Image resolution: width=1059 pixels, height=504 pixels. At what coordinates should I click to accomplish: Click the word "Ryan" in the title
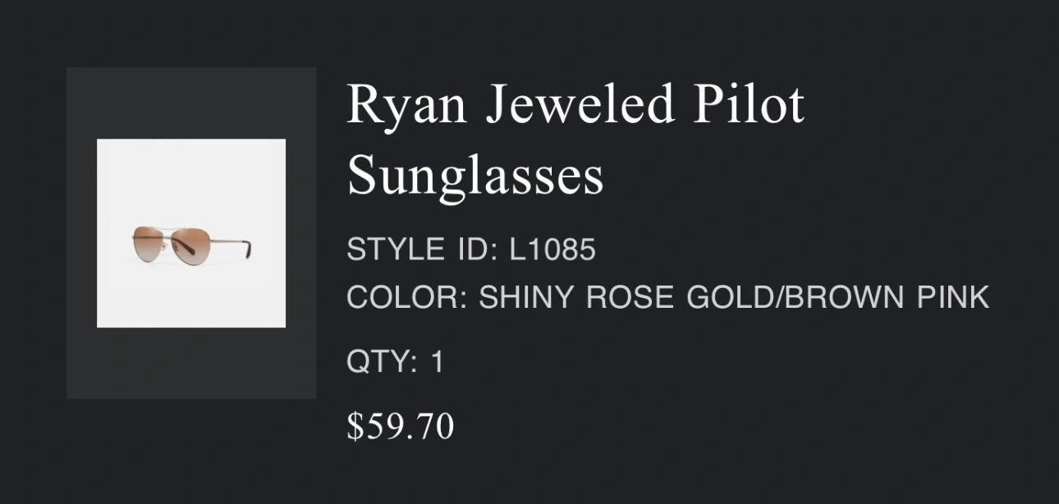[x=408, y=107]
